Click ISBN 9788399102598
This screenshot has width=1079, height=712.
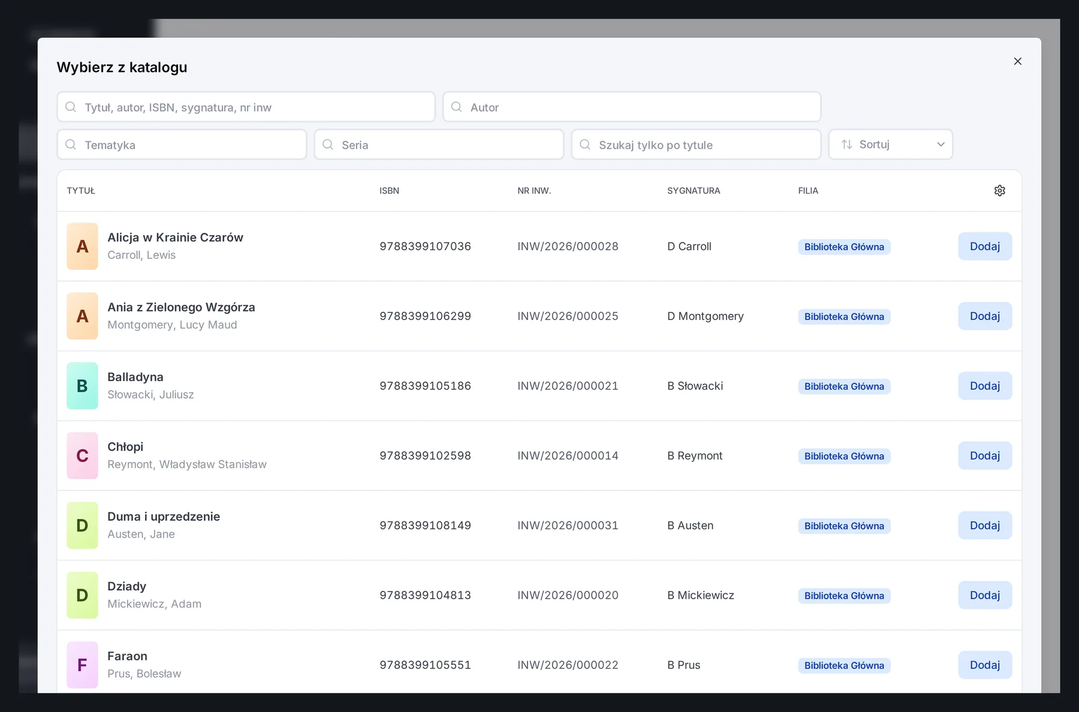click(425, 455)
